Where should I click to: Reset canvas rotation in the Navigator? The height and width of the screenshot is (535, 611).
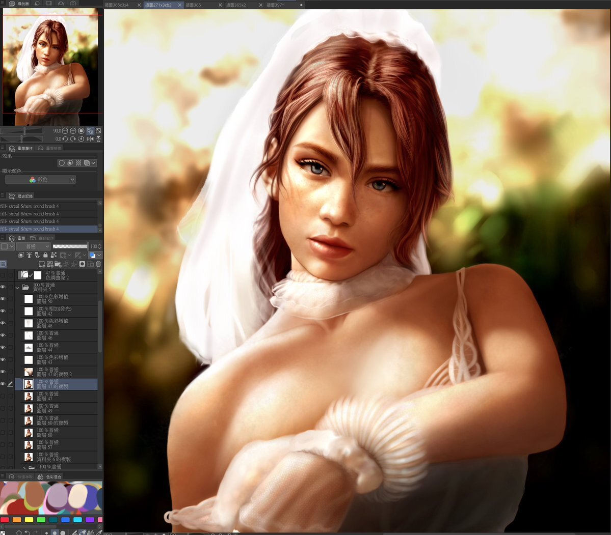[81, 139]
